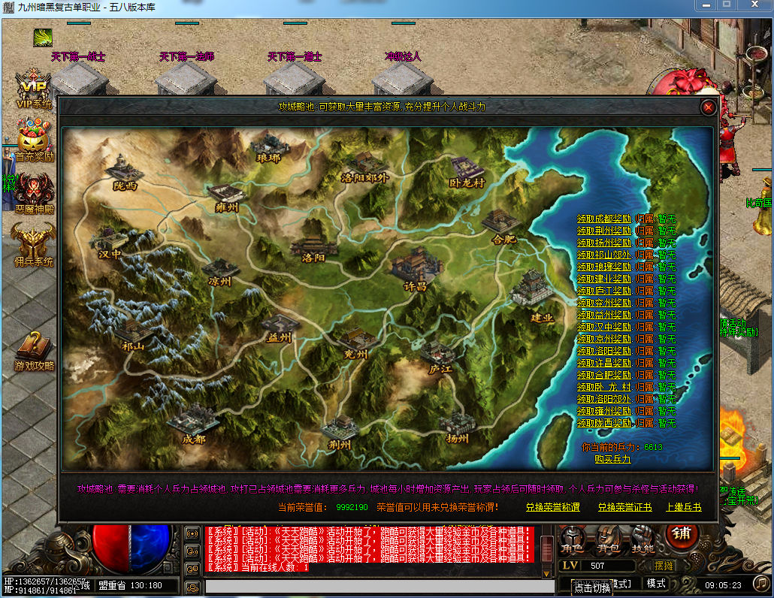Close the 攻城略池 map dialog
This screenshot has width=774, height=598.
[x=708, y=107]
